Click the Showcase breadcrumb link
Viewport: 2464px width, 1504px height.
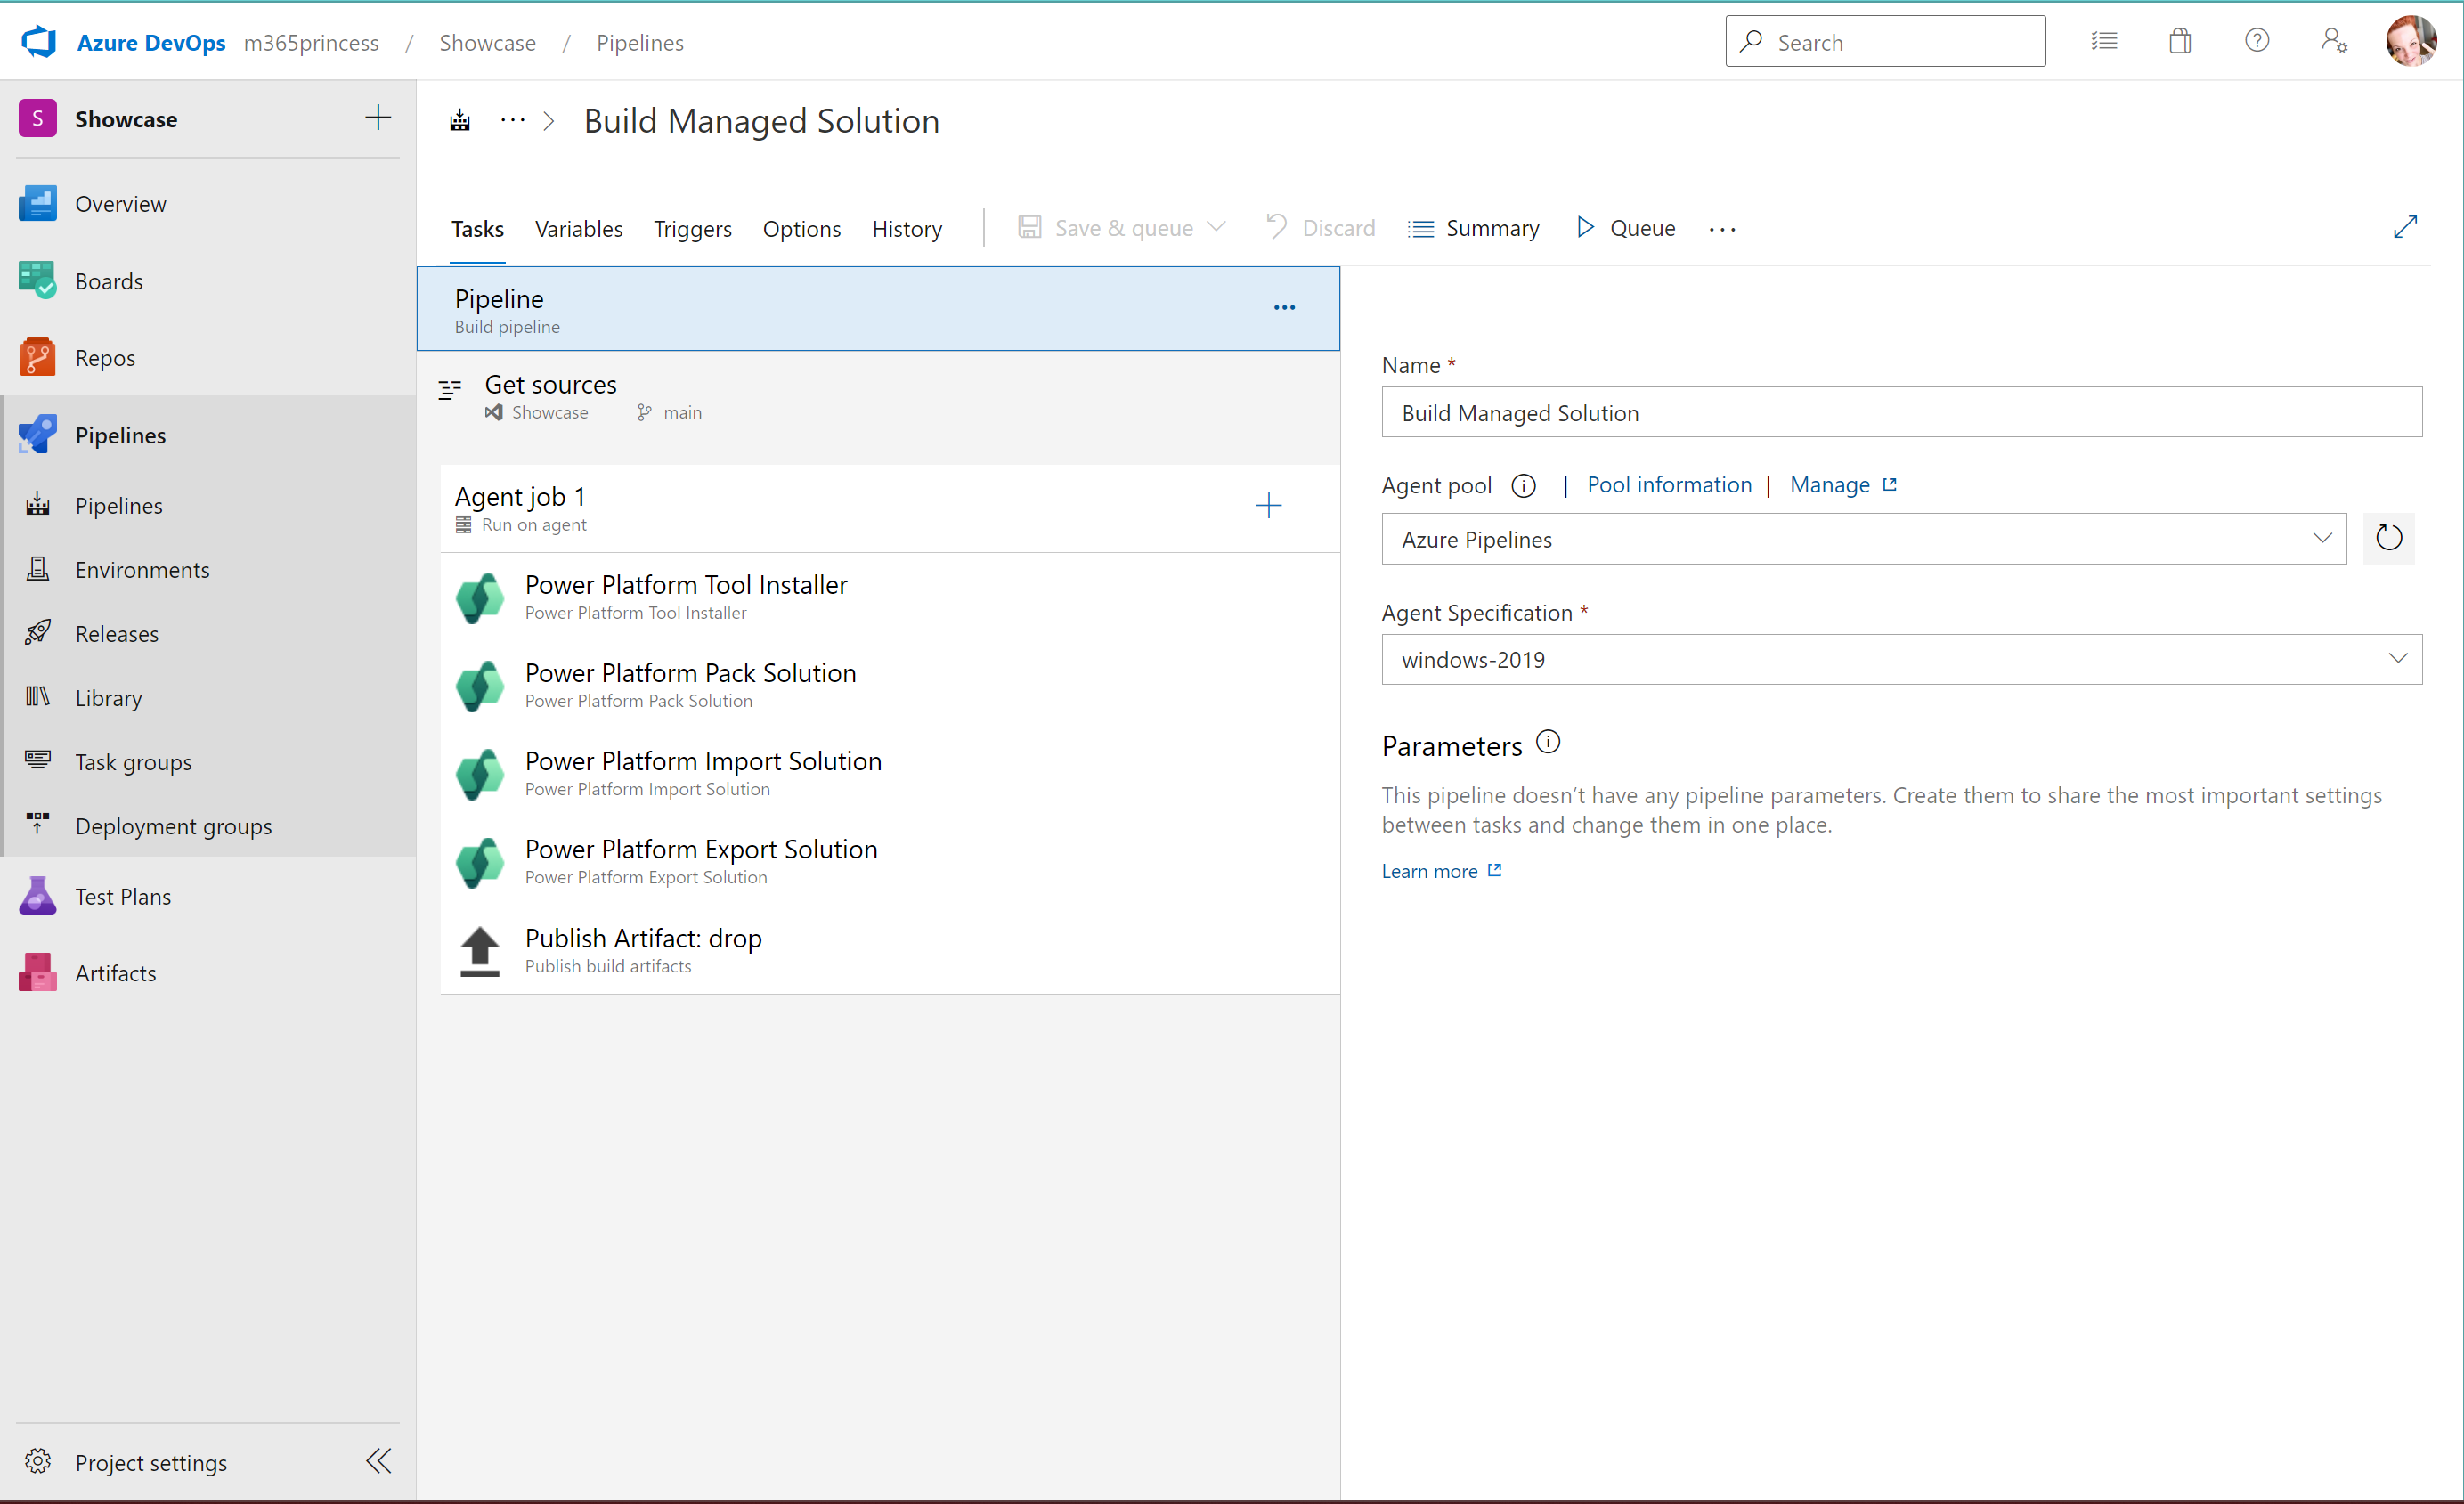pos(487,42)
